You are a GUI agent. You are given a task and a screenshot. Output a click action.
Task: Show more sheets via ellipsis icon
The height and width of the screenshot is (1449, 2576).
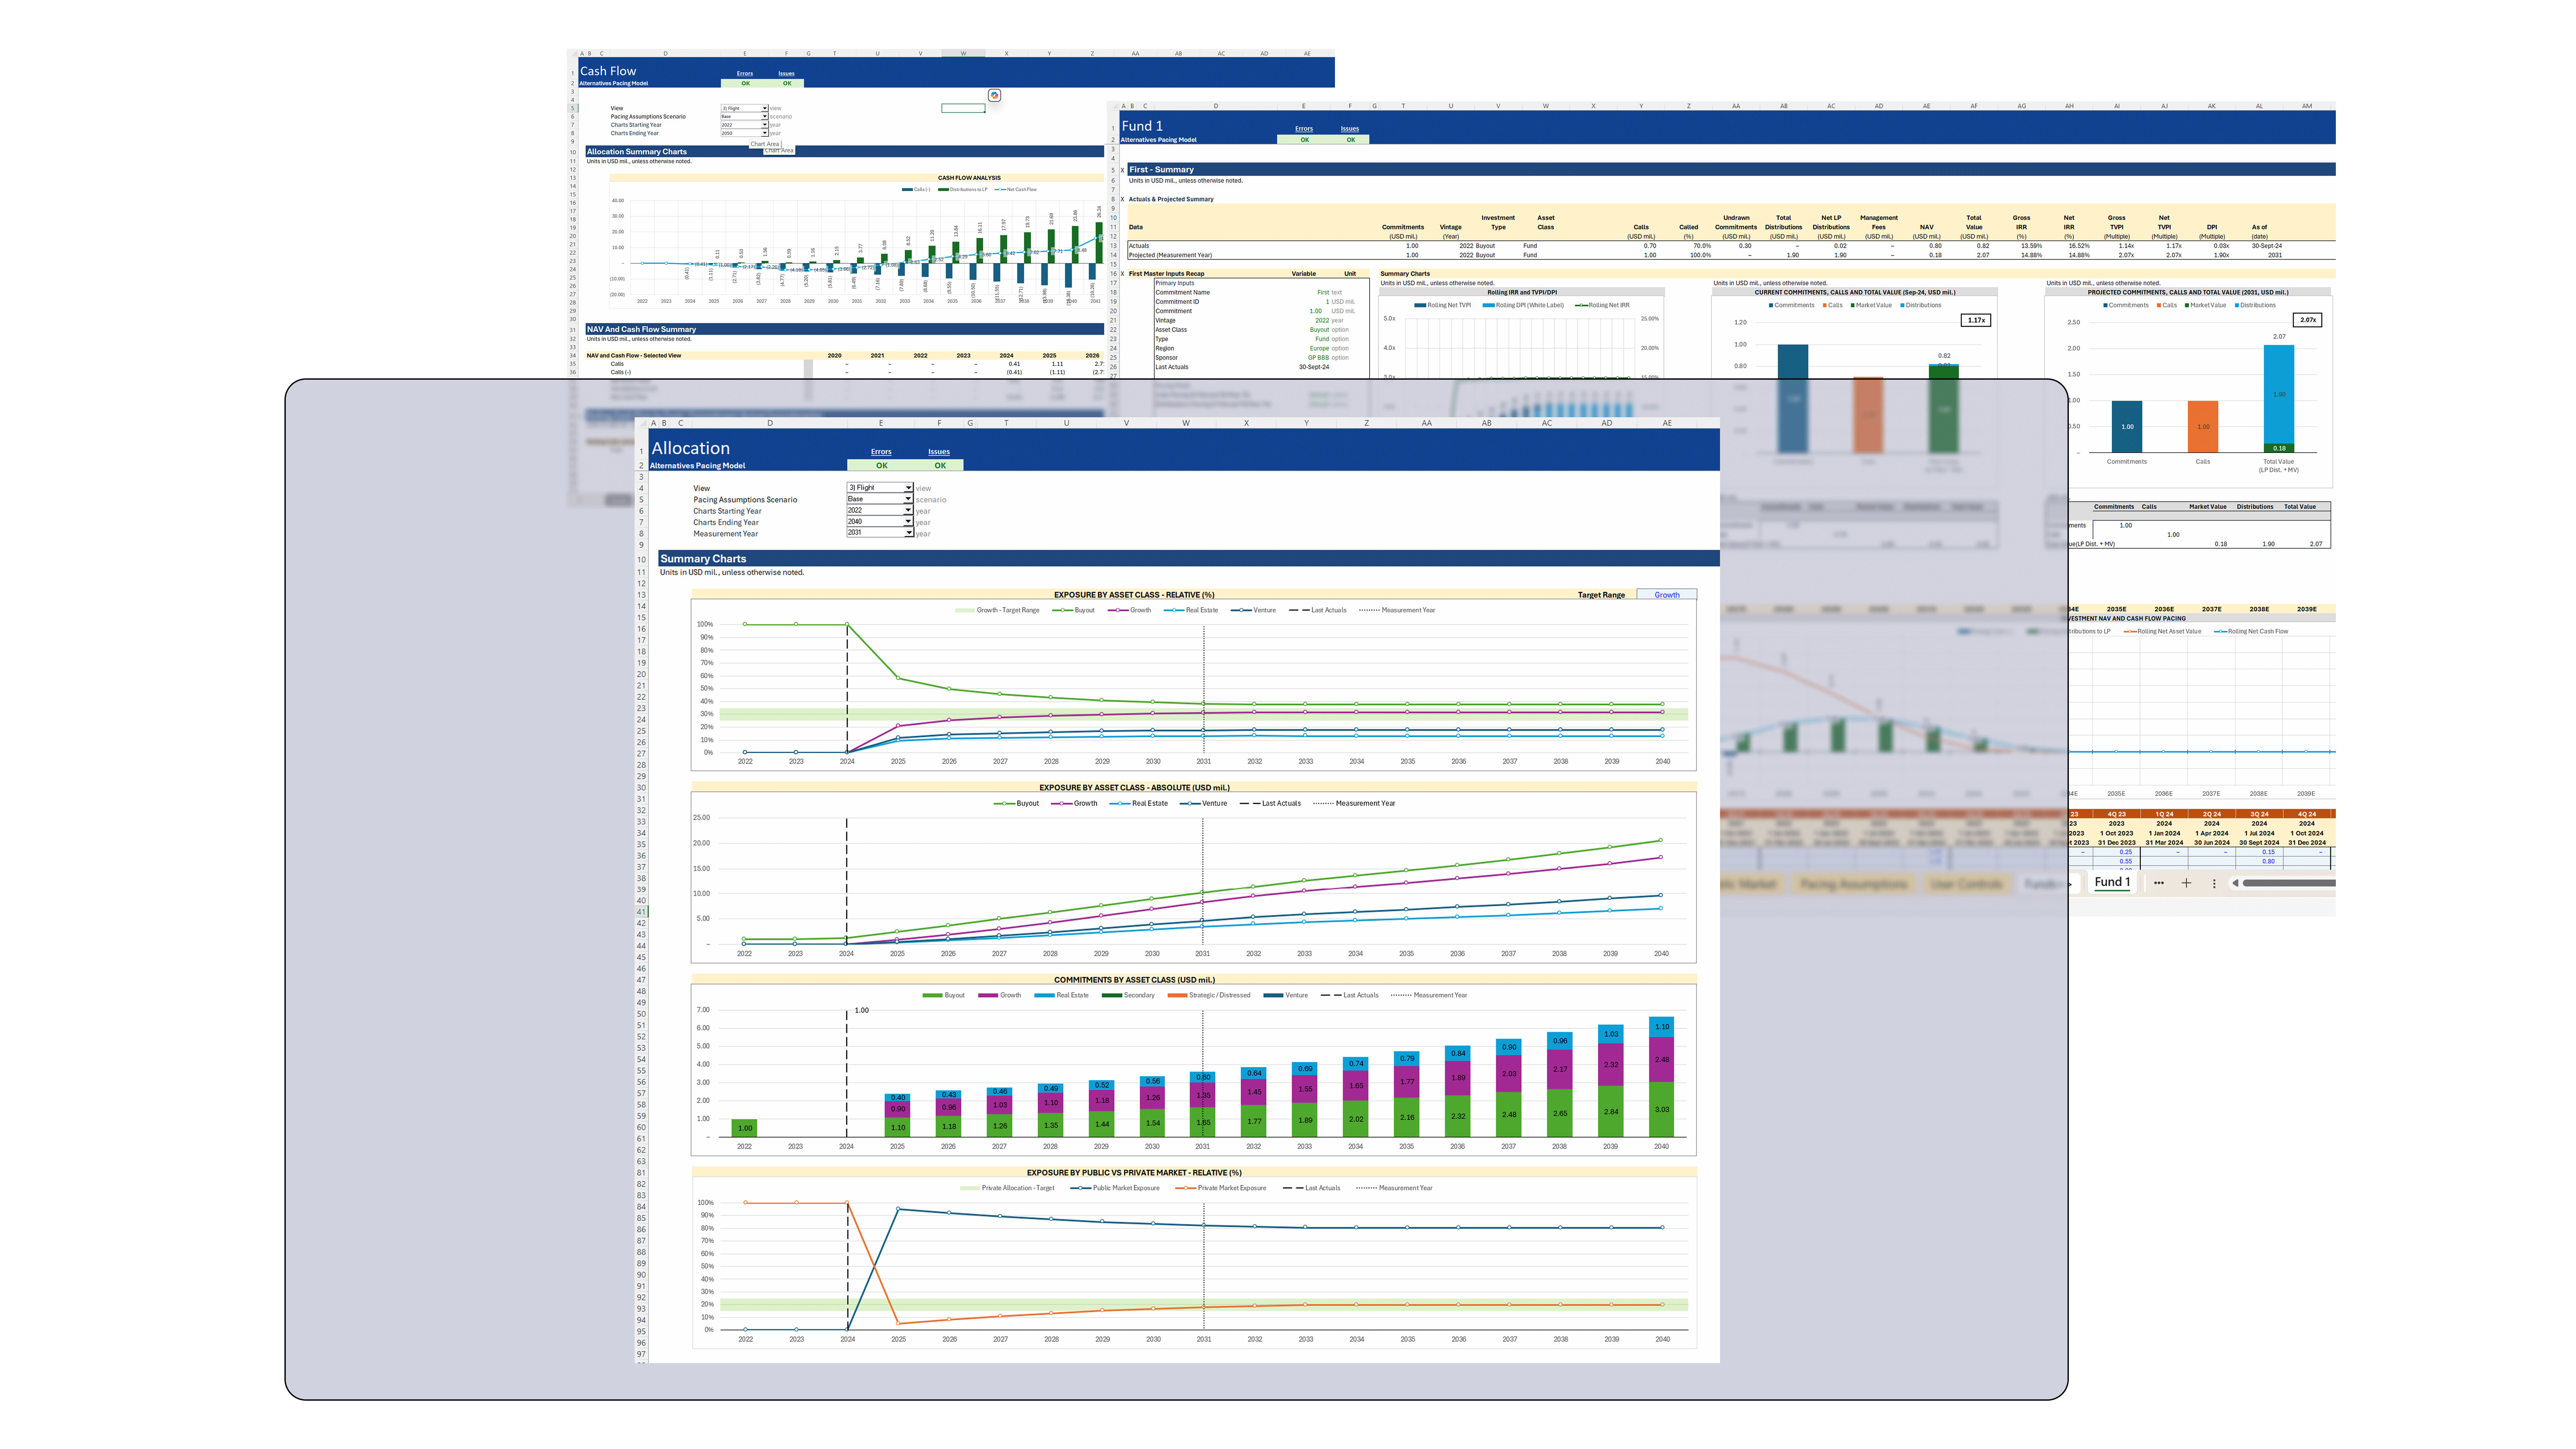point(2159,883)
